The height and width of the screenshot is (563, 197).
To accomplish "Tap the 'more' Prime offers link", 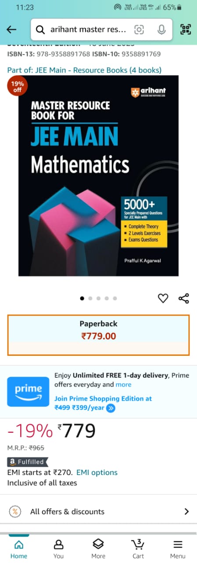I will [123, 384].
